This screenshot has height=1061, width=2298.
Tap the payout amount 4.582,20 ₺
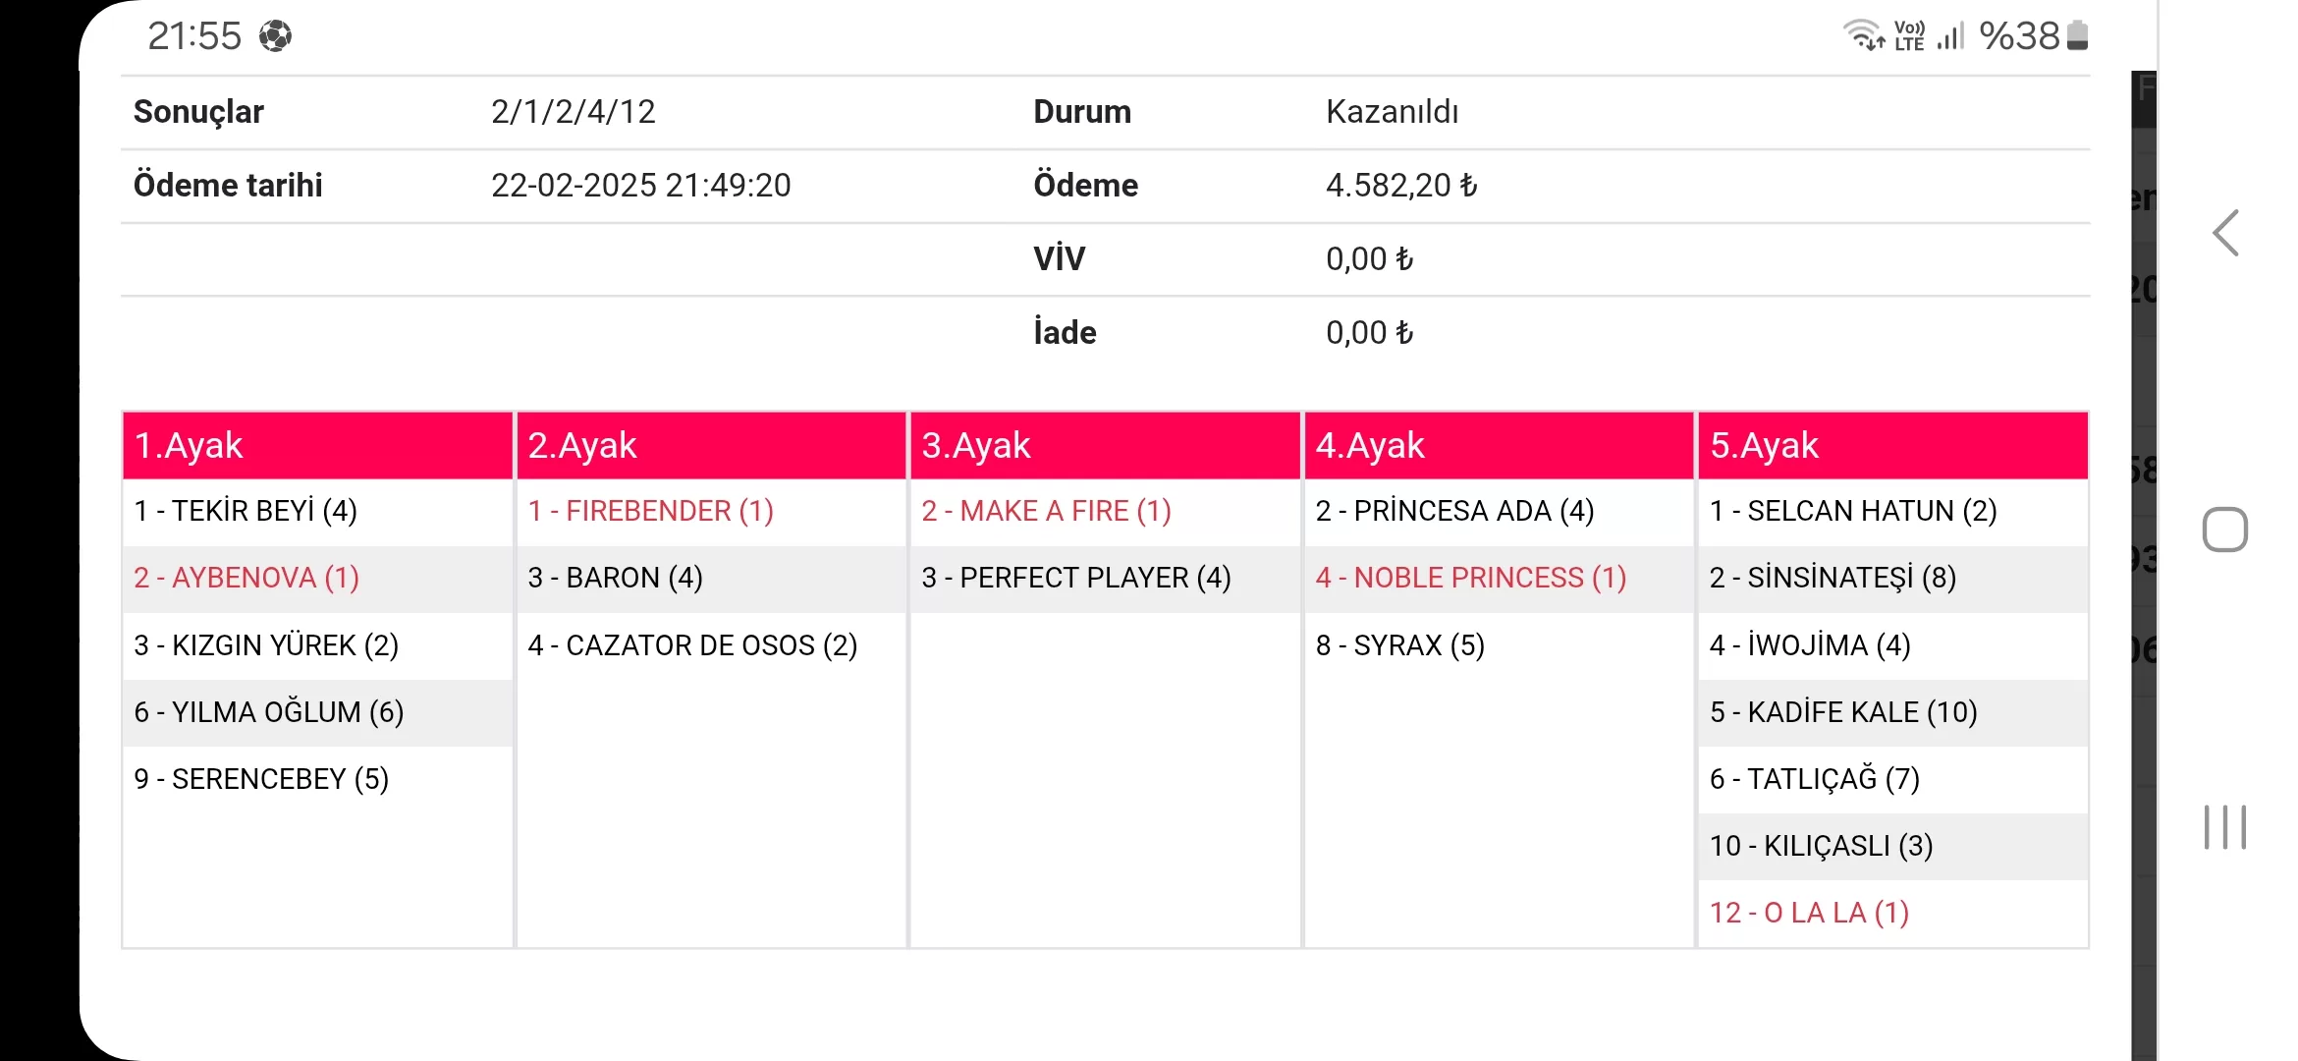[x=1400, y=186]
